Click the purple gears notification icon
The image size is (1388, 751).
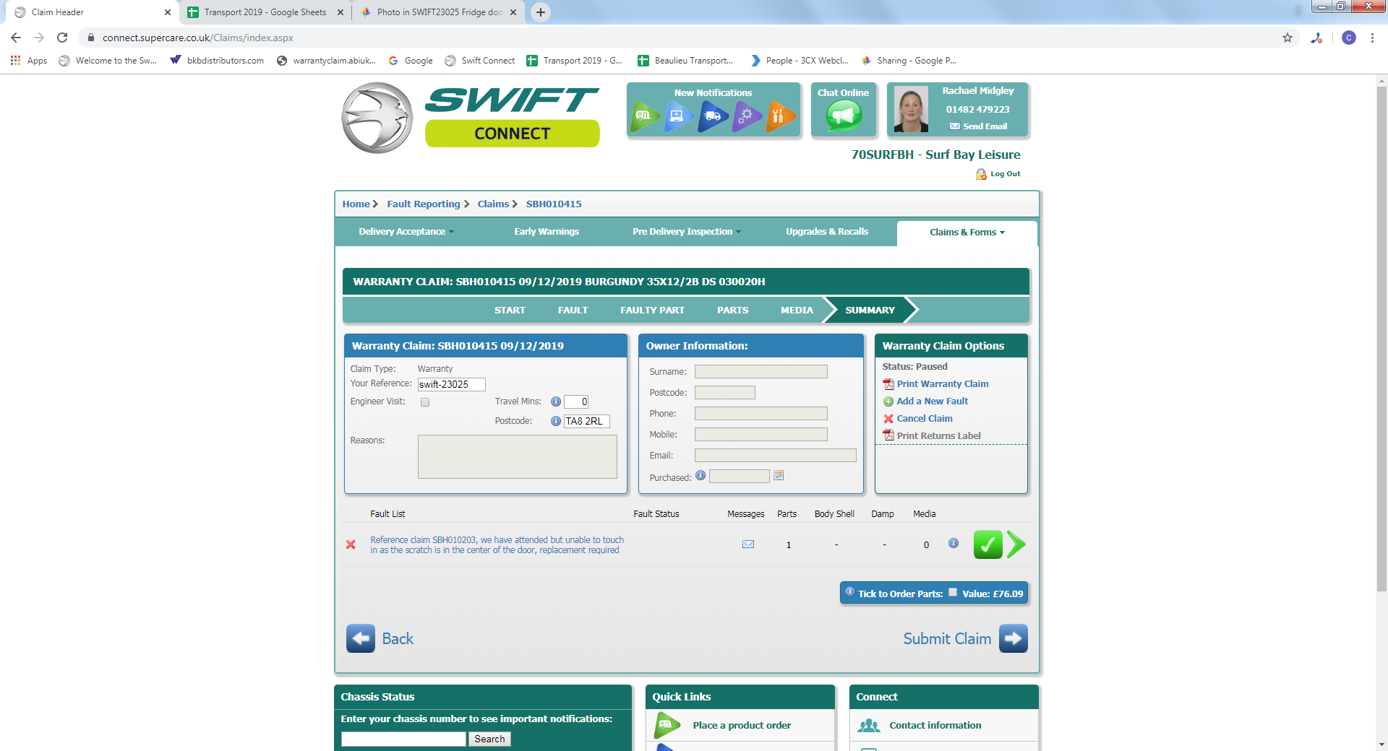pyautogui.click(x=747, y=116)
